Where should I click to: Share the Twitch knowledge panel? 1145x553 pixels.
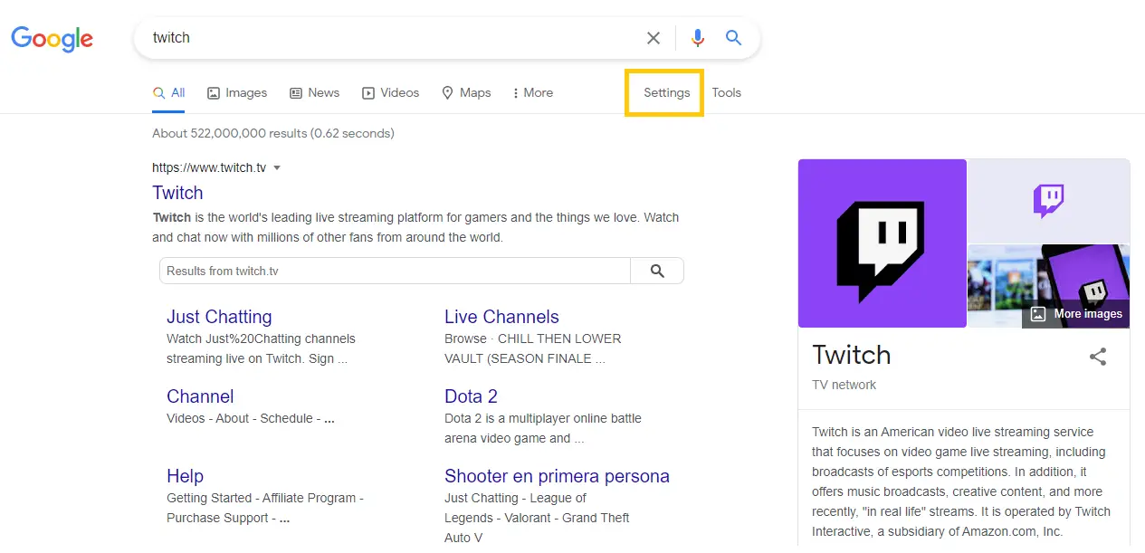coord(1098,357)
